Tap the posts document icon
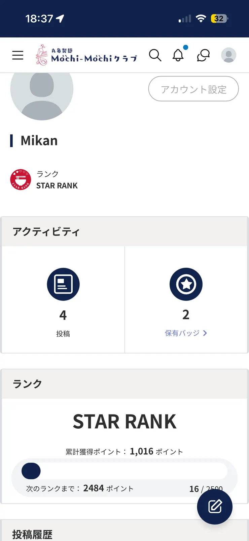Viewport: 249px width, 541px height. (x=63, y=284)
